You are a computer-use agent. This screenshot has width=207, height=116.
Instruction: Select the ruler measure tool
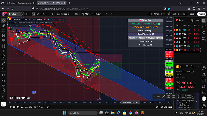click(4, 63)
